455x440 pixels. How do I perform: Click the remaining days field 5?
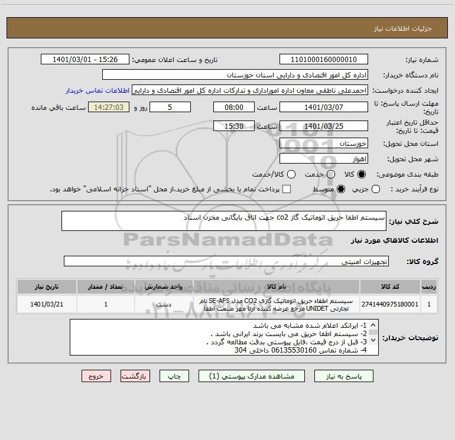coord(170,107)
